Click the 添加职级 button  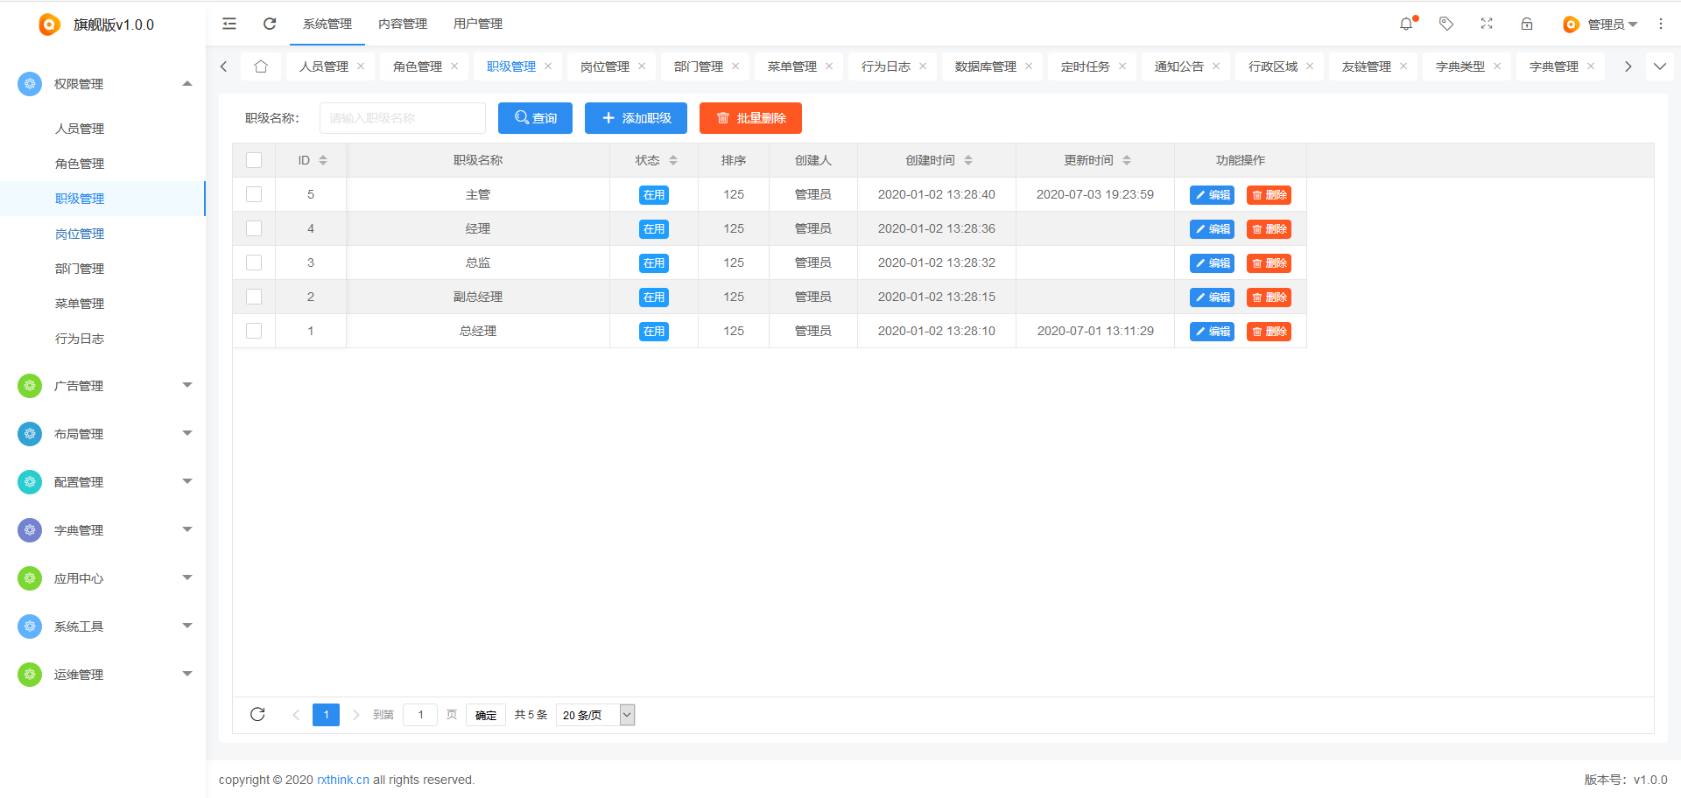click(x=636, y=118)
